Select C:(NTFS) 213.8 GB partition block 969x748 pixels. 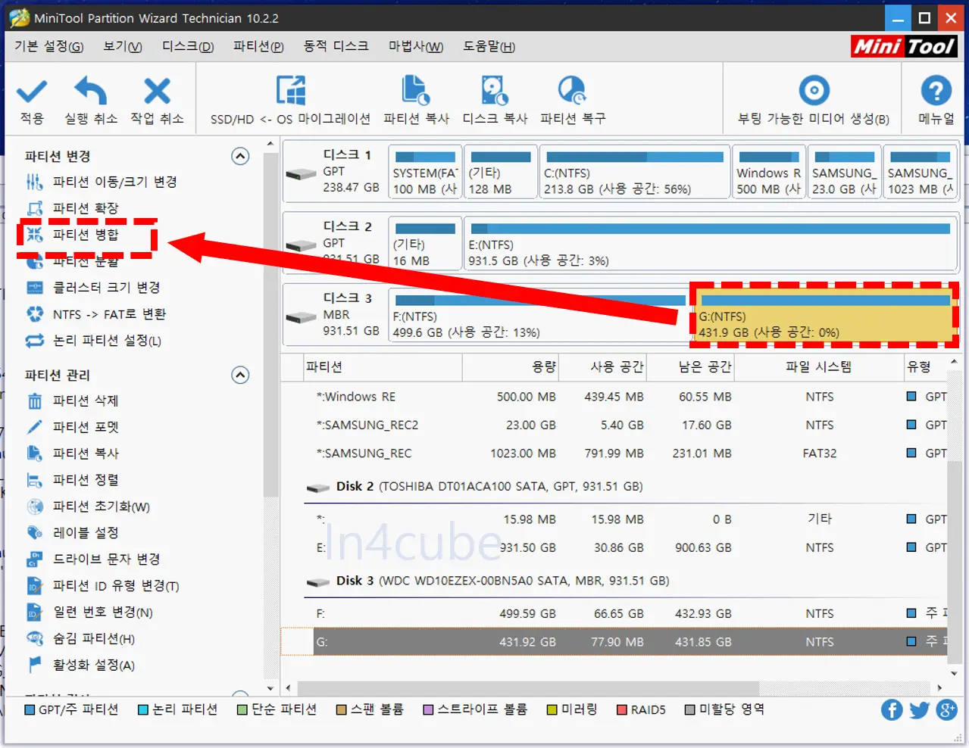pyautogui.click(x=634, y=172)
